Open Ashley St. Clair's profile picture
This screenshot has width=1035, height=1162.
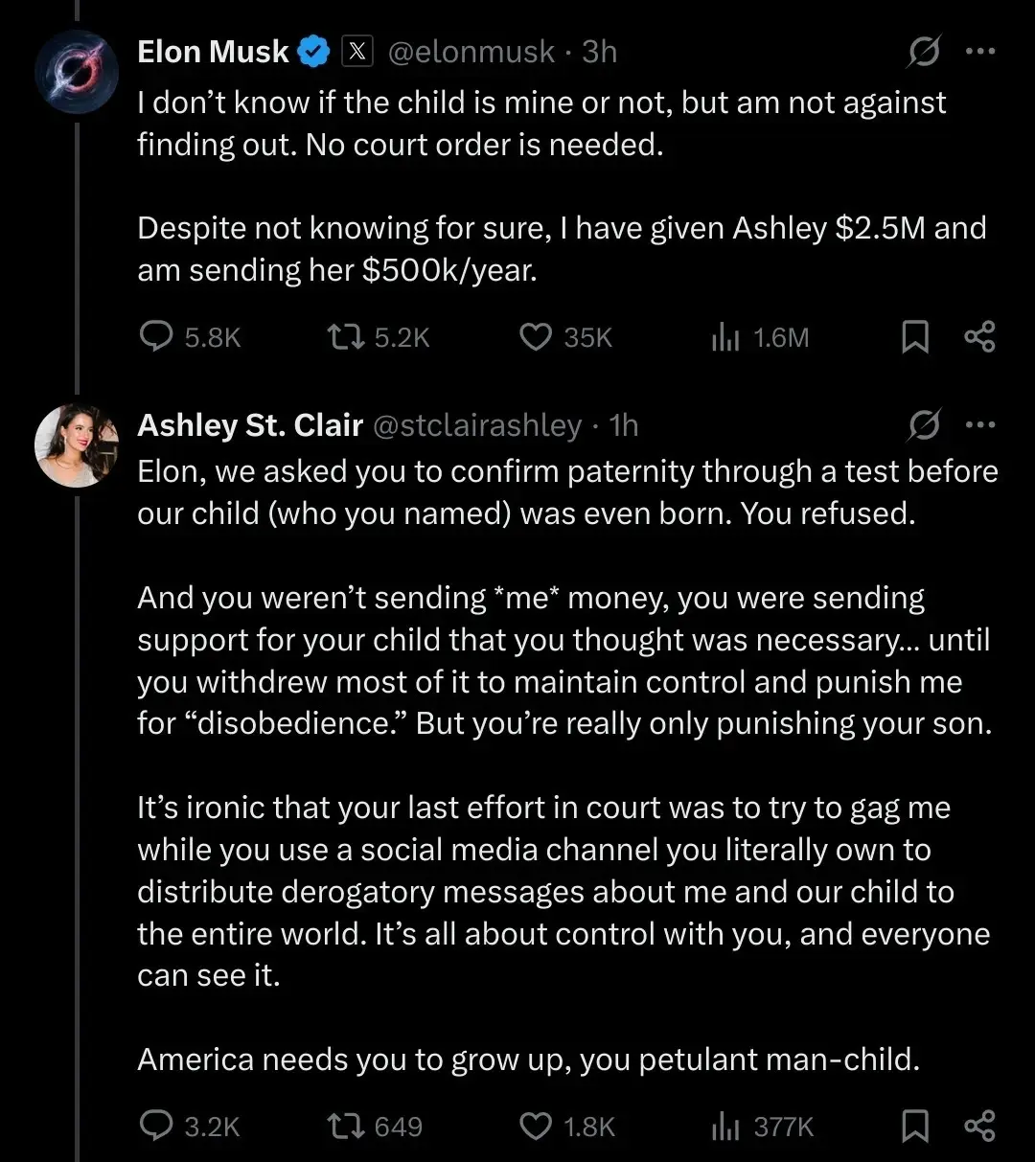[77, 444]
